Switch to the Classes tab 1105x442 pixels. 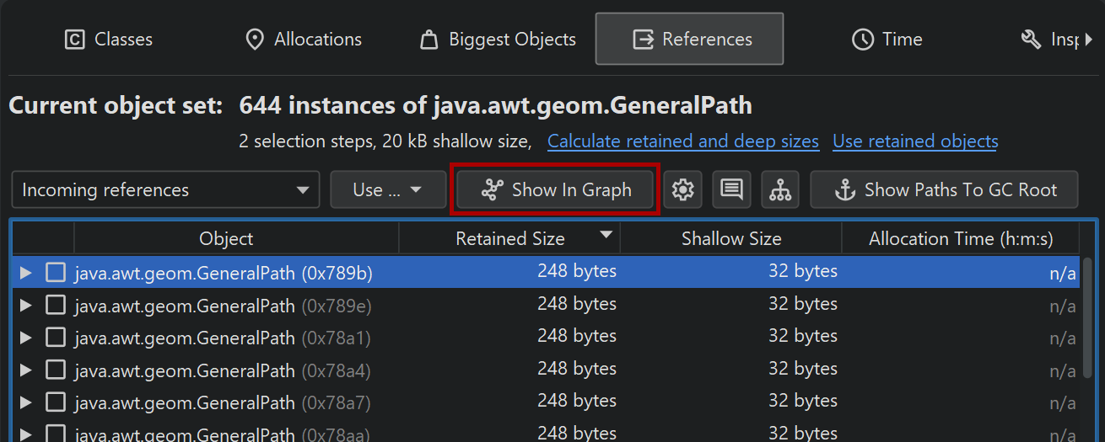(109, 40)
